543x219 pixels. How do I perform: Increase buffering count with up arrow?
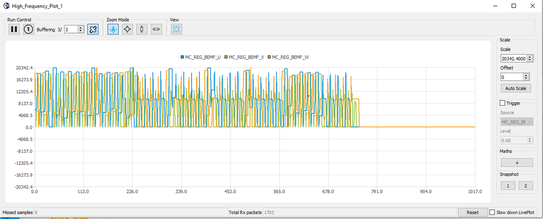pos(81,28)
